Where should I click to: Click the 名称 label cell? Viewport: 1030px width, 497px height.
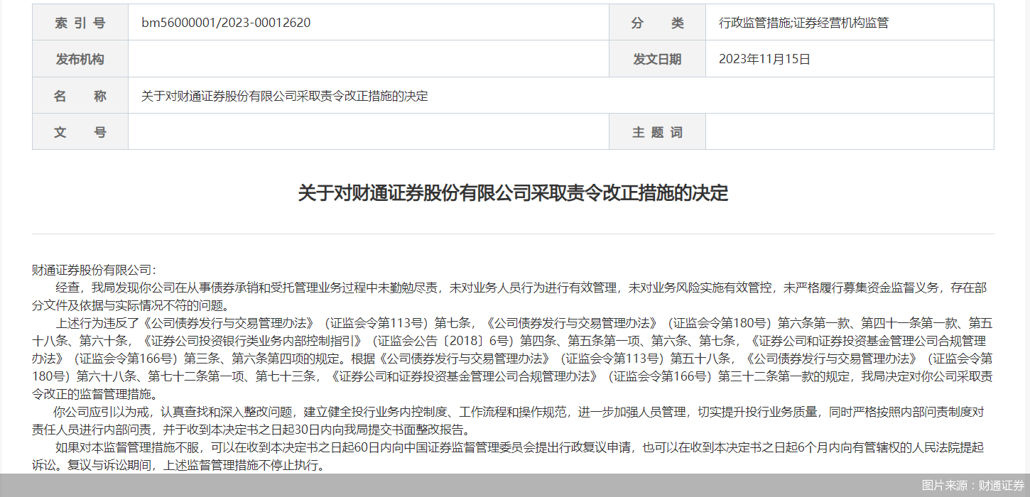coord(80,96)
